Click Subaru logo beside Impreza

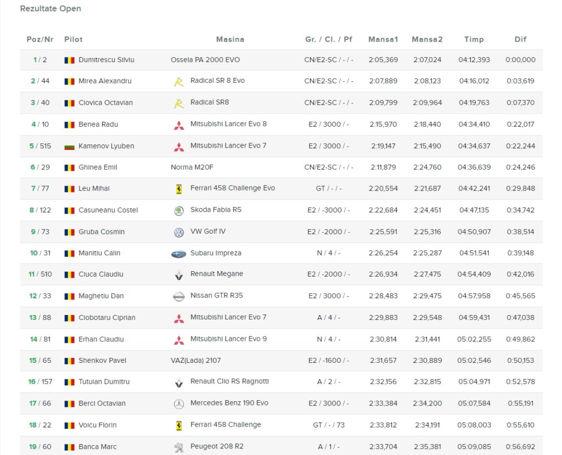(178, 254)
